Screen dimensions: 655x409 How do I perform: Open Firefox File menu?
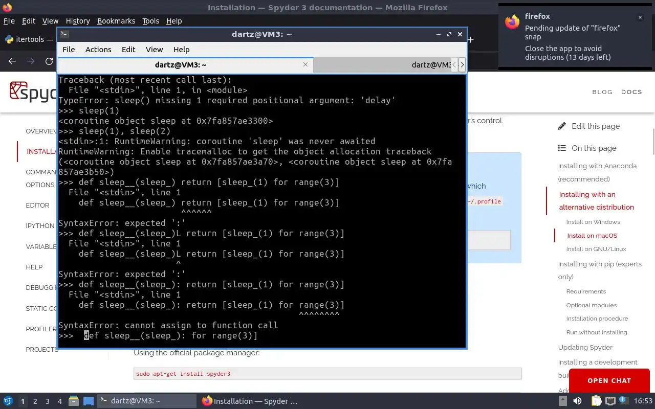tap(9, 21)
